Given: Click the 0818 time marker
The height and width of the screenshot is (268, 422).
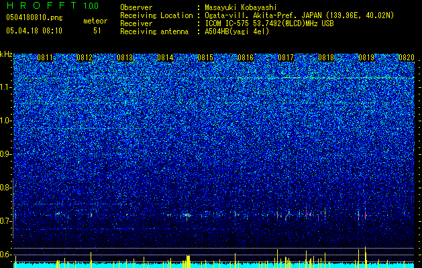Looking at the screenshot, I should tap(326, 58).
